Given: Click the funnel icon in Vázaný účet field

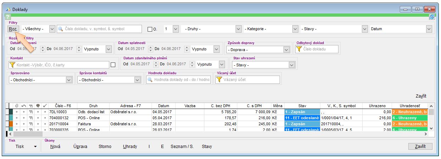Looking at the screenshot, I should coord(219,79).
